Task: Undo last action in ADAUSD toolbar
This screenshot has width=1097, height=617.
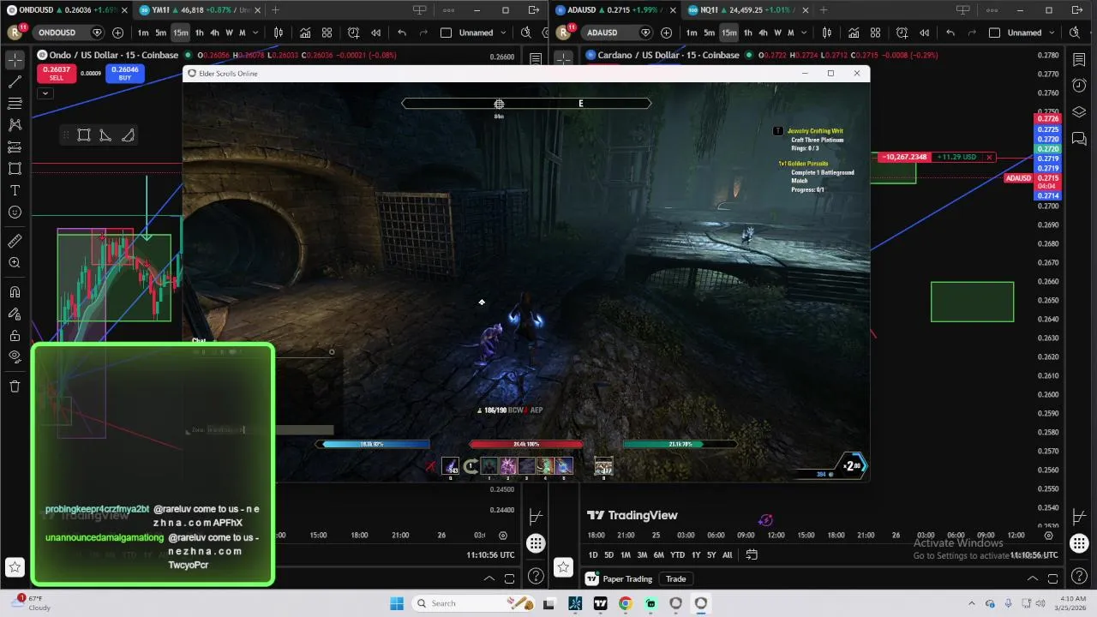Action: [x=950, y=33]
